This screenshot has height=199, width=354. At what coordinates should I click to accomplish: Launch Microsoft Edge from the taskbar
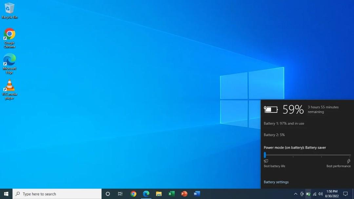pyautogui.click(x=146, y=194)
